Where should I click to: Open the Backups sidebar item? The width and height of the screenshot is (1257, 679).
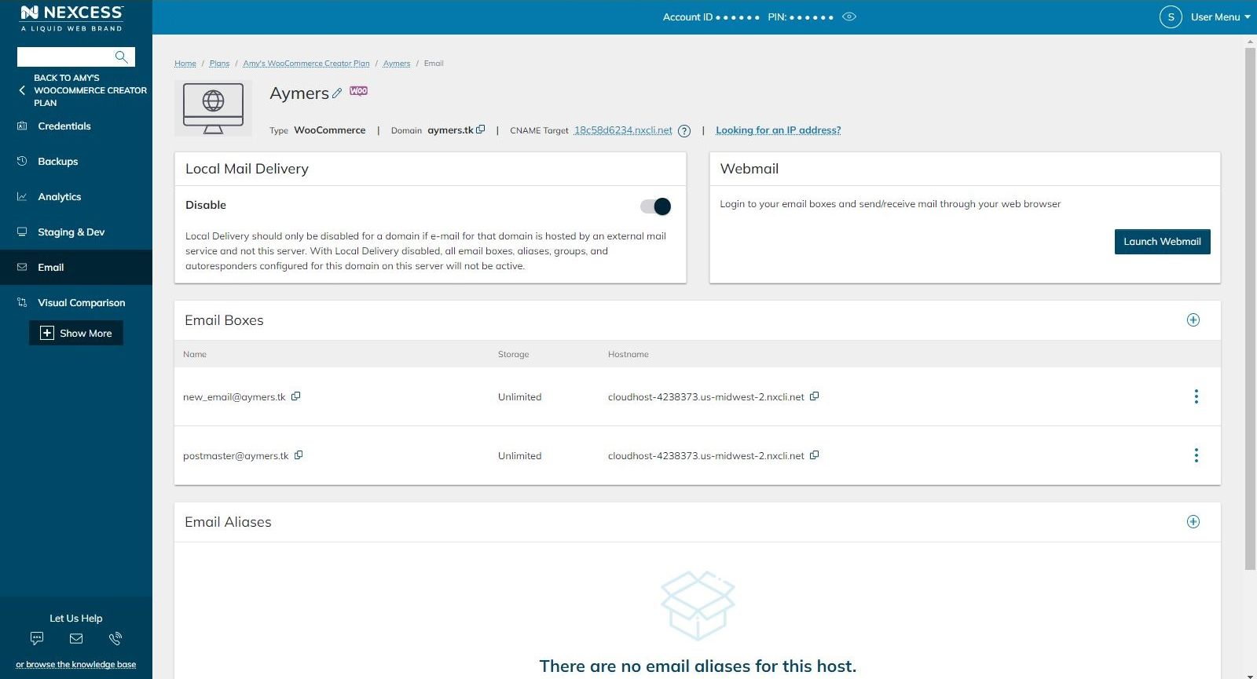point(58,161)
